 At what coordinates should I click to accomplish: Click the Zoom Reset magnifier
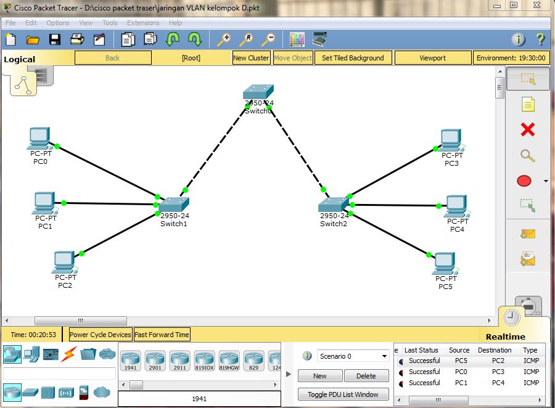[246, 39]
